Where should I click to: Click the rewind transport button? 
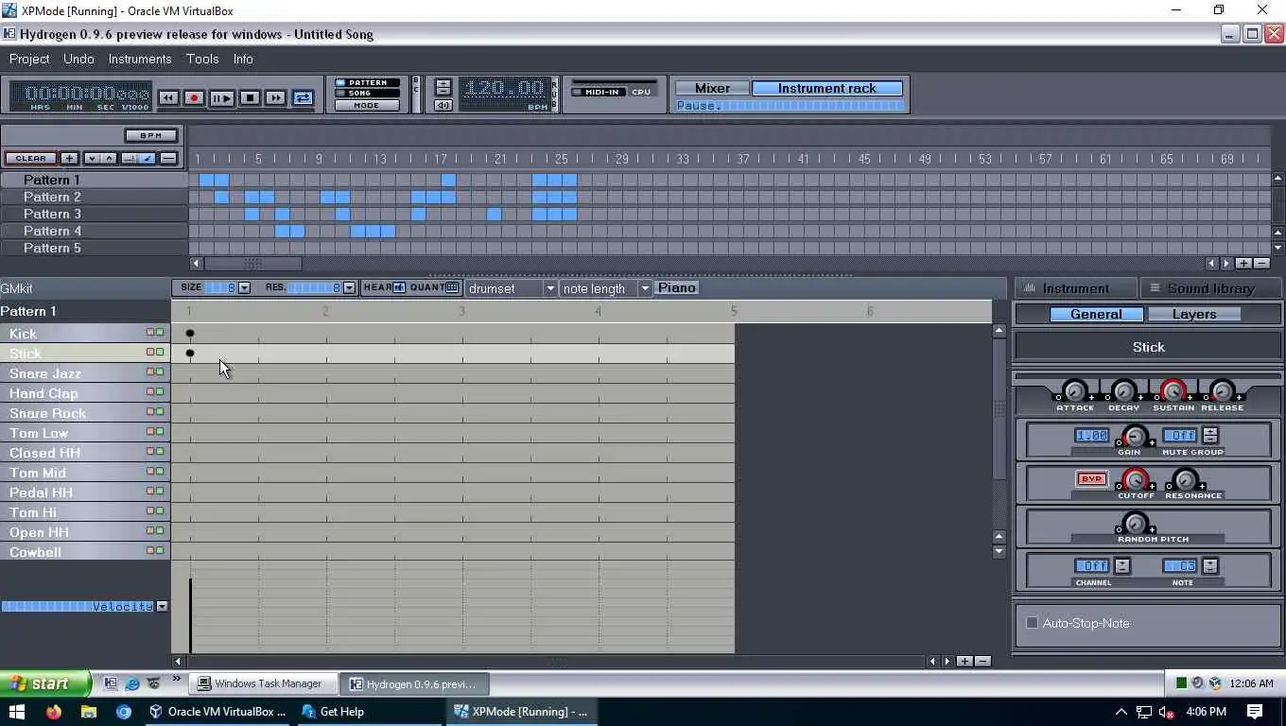168,97
